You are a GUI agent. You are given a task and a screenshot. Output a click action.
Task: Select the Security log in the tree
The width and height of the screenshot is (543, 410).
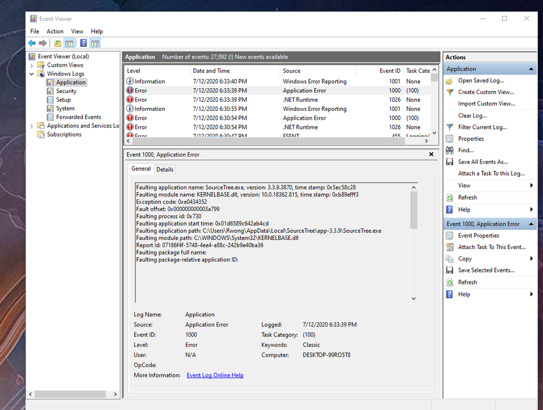(x=66, y=91)
